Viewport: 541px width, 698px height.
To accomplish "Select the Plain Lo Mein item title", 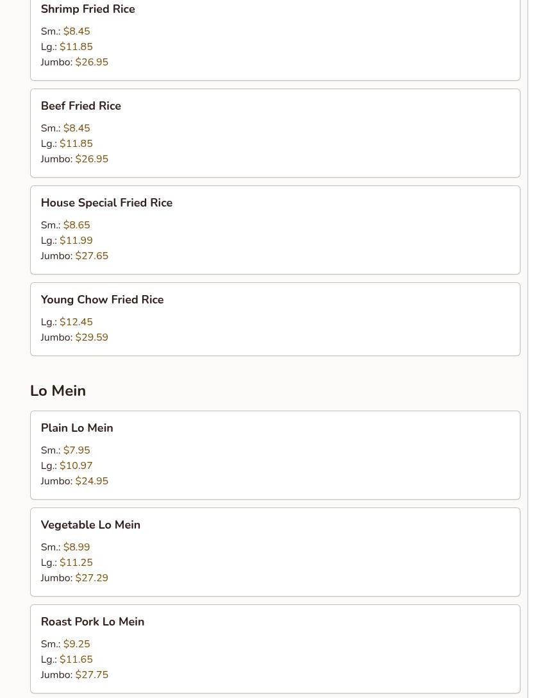I will tap(77, 429).
